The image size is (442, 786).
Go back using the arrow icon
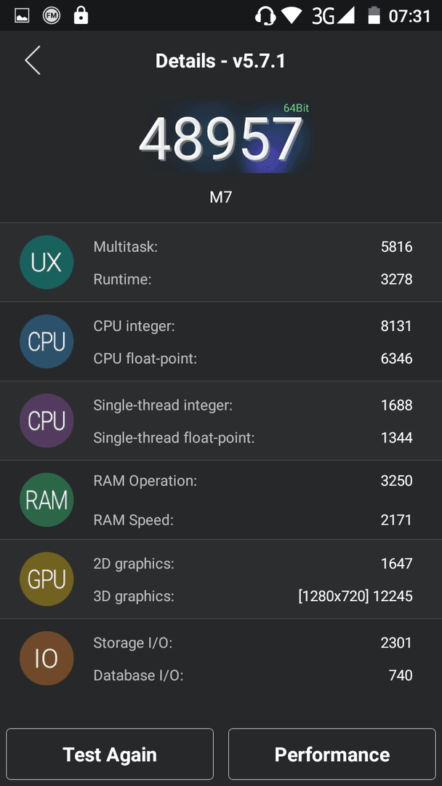(33, 60)
